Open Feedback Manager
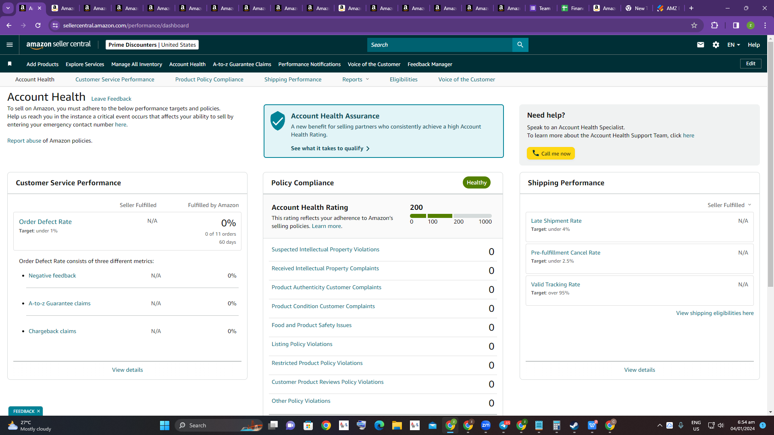 430,64
